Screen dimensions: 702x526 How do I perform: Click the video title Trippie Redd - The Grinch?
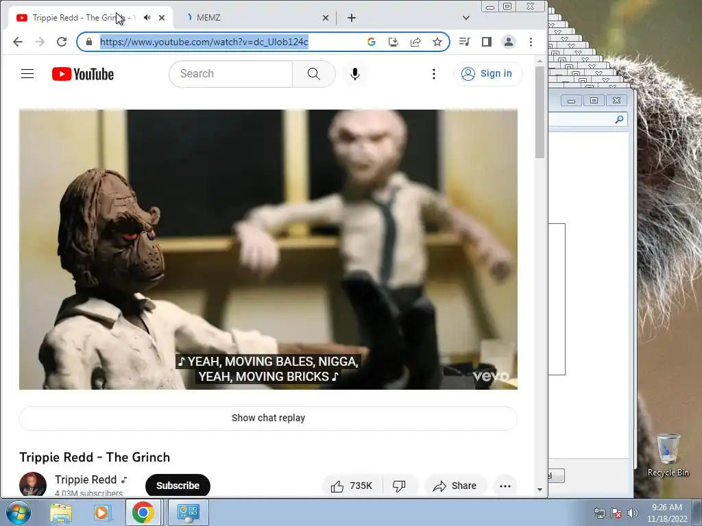tap(95, 457)
